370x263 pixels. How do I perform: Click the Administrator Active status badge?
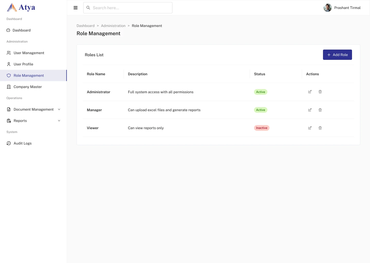pyautogui.click(x=261, y=92)
